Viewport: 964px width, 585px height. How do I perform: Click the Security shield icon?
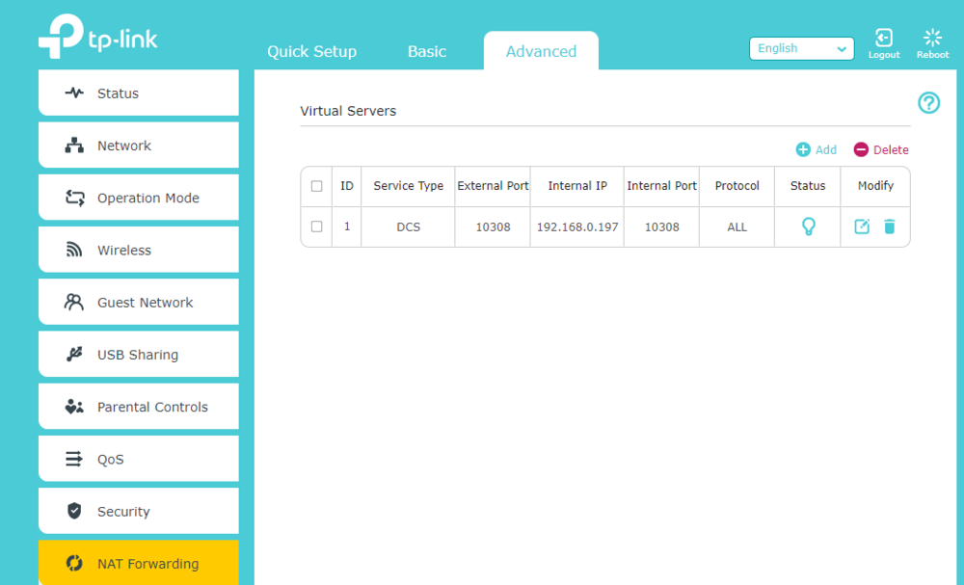[x=74, y=511]
